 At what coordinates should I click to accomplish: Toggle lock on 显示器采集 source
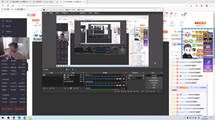point(83,81)
